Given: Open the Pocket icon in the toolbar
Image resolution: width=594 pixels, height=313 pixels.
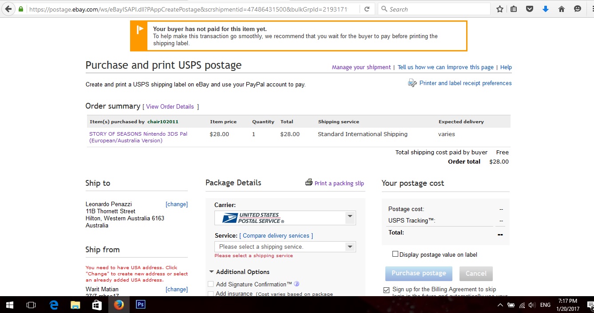Looking at the screenshot, I should (x=530, y=9).
